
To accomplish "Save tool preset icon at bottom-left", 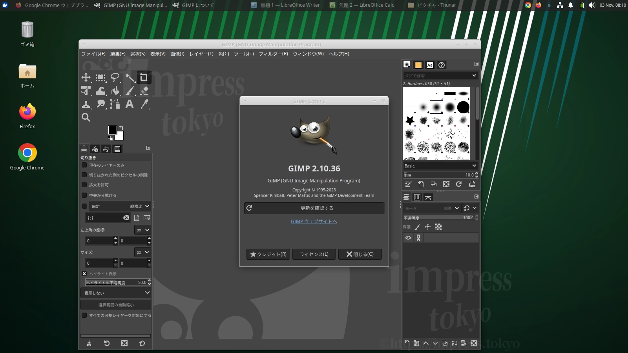I will pos(89,343).
